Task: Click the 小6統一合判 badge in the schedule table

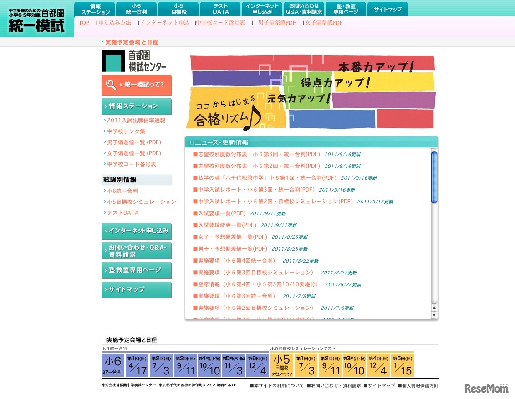Action: [112, 364]
